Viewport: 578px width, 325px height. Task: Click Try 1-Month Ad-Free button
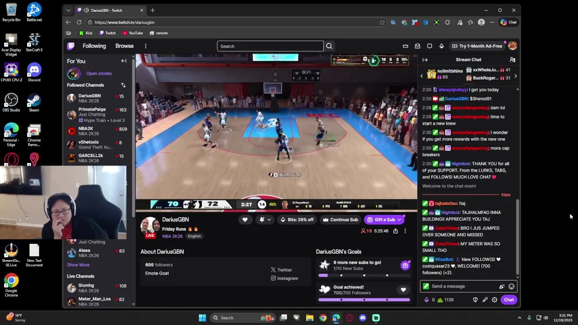tap(477, 46)
